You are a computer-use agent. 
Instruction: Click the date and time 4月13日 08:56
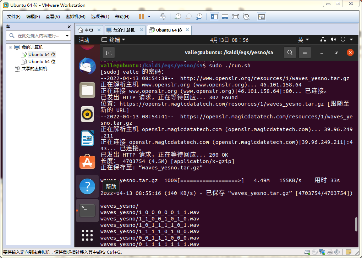pyautogui.click(x=229, y=40)
